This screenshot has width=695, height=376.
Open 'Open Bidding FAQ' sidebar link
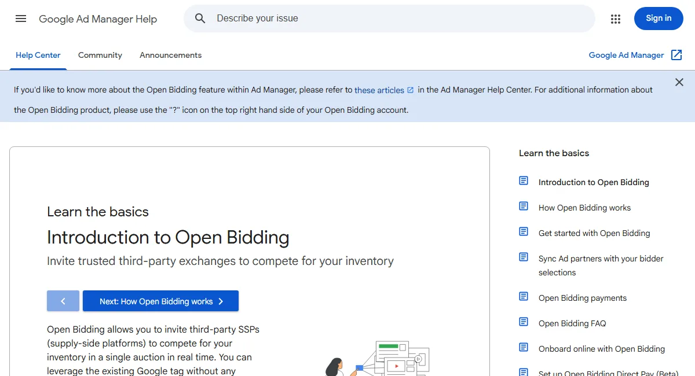[572, 323]
